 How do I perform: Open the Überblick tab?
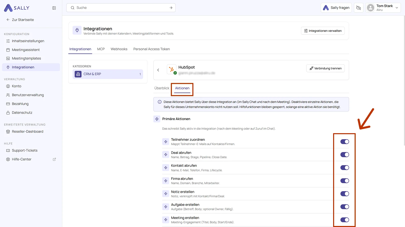pyautogui.click(x=162, y=88)
